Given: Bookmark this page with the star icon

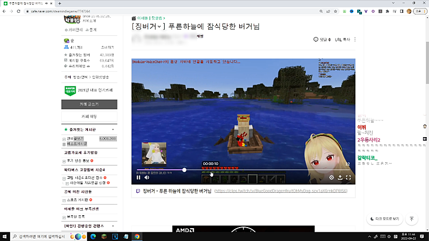Looking at the screenshot, I should coord(336,11).
